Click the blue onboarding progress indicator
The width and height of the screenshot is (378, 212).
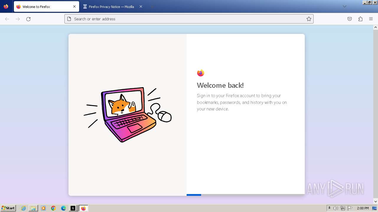[194, 195]
